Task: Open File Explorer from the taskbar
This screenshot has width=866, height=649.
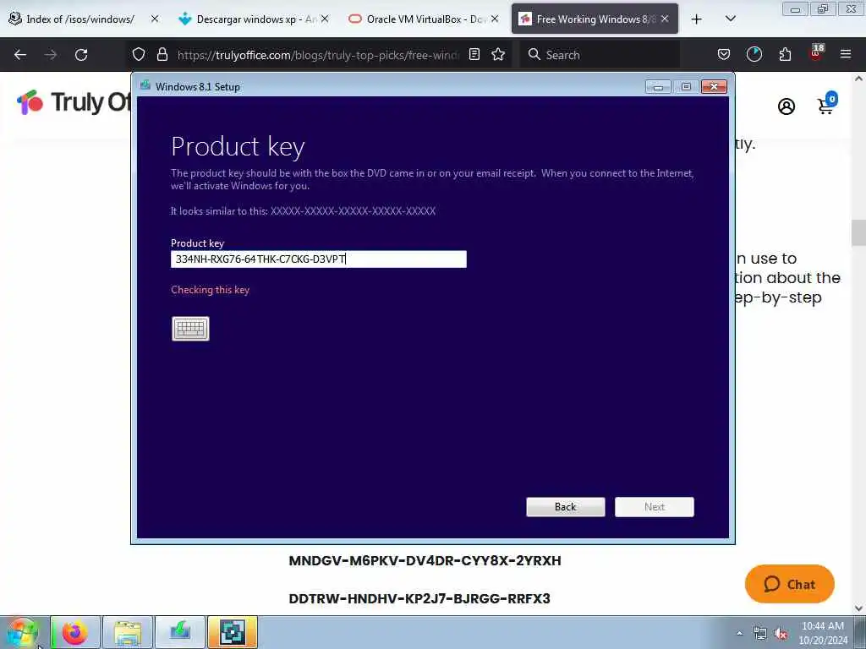Action: [x=128, y=632]
